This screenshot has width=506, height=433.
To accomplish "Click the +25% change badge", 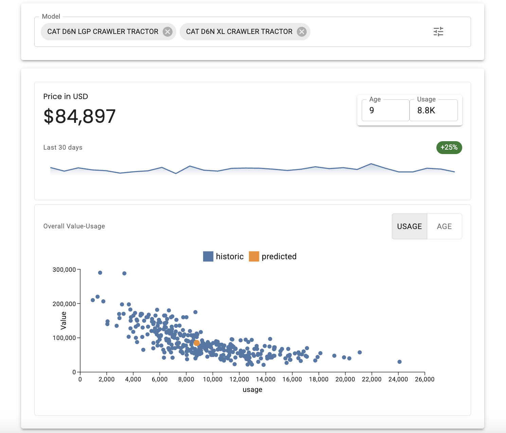I will coord(449,148).
